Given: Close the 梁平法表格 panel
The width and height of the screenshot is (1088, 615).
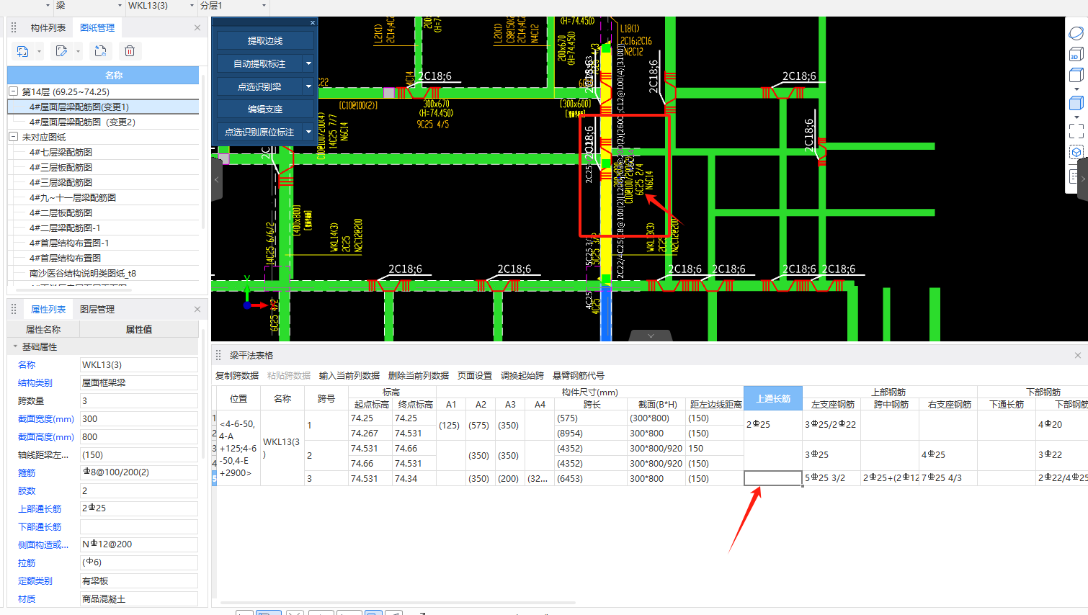Looking at the screenshot, I should click(x=1078, y=356).
